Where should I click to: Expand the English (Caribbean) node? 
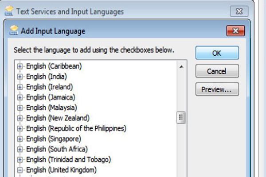coord(20,66)
